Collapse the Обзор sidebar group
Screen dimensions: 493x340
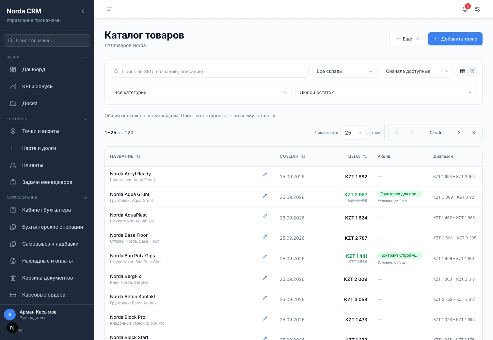coord(86,57)
